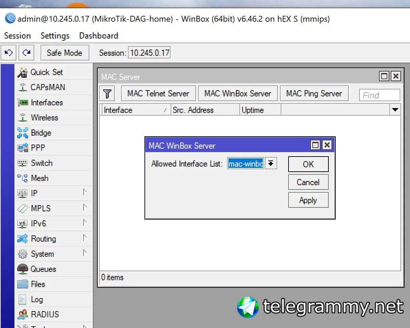
Task: Click the Allowed Interface List value field
Action: [x=246, y=164]
